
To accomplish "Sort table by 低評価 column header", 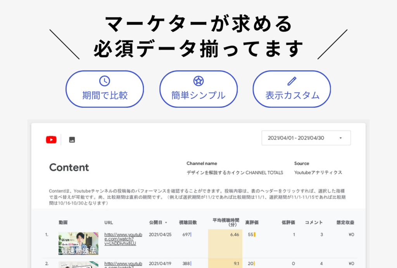I will pos(288,222).
